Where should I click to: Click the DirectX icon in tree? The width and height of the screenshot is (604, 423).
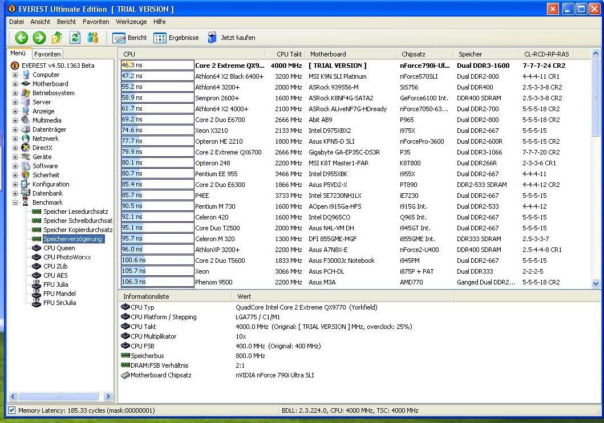click(x=26, y=148)
